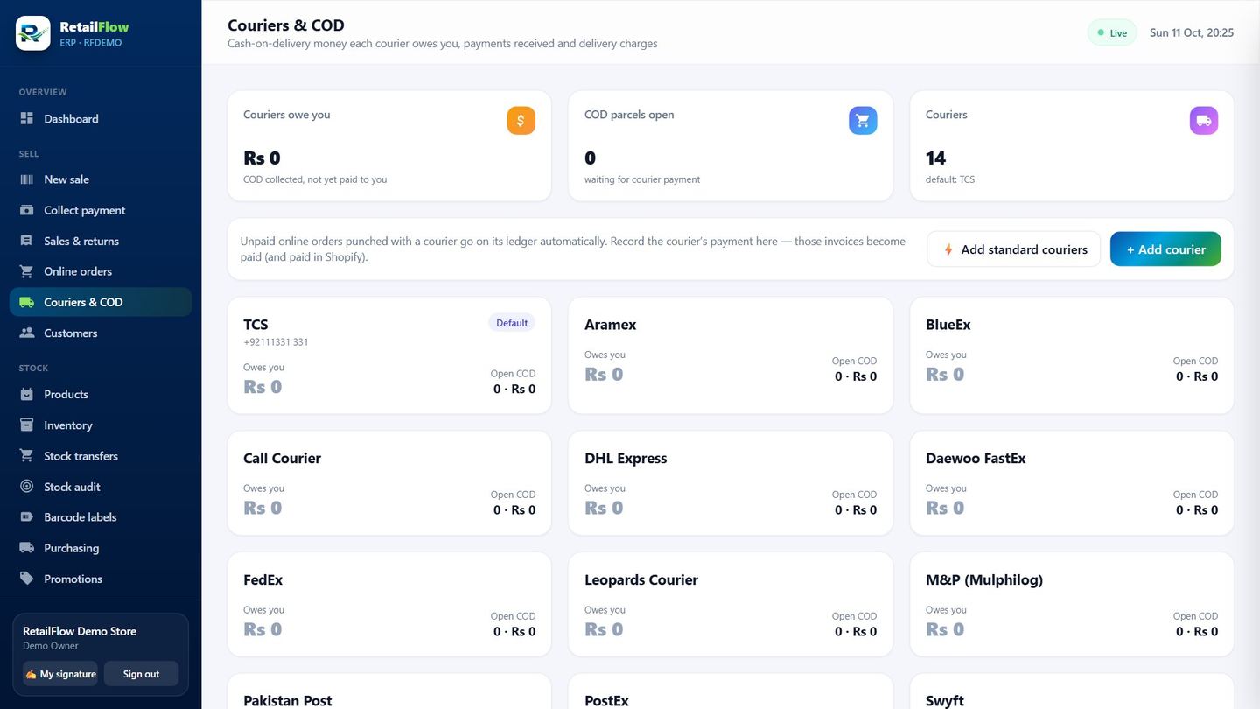The height and width of the screenshot is (709, 1260).
Task: Open Dashboard via its grid icon
Action: (26, 118)
